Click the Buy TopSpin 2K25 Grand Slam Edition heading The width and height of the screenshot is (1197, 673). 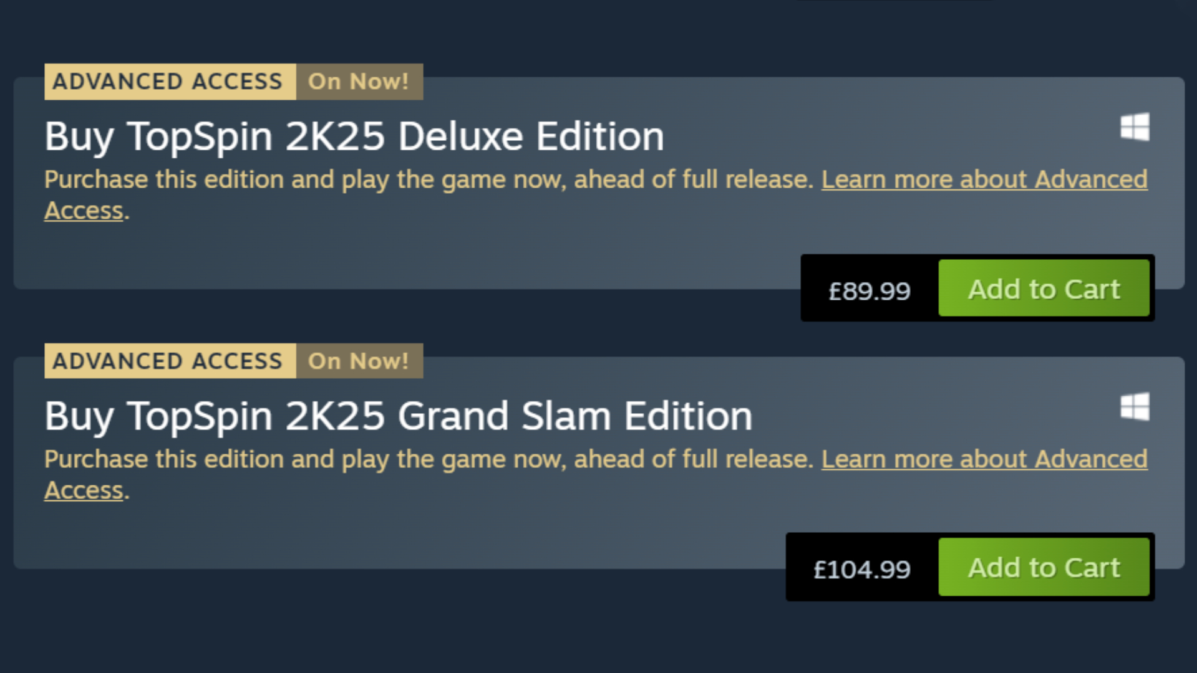398,416
